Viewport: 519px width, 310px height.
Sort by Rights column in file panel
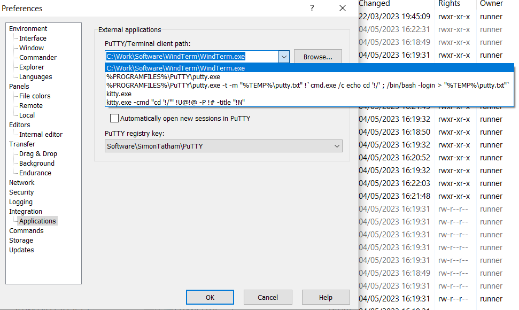click(x=455, y=4)
